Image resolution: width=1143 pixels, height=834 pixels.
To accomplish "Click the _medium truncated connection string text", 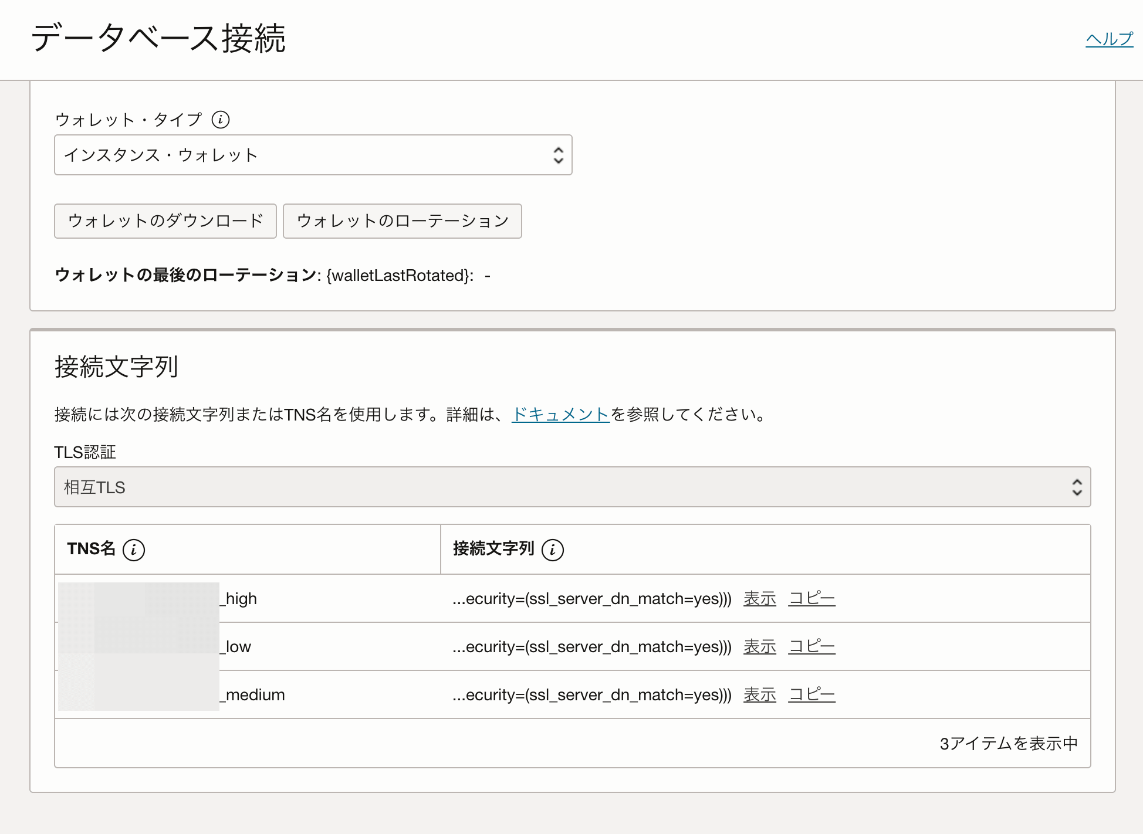I will click(591, 694).
